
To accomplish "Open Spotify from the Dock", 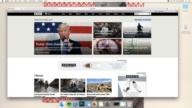I will [x=69, y=104].
